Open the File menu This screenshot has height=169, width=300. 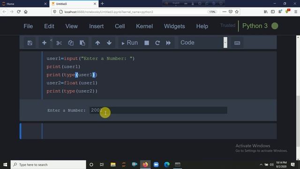(28, 26)
